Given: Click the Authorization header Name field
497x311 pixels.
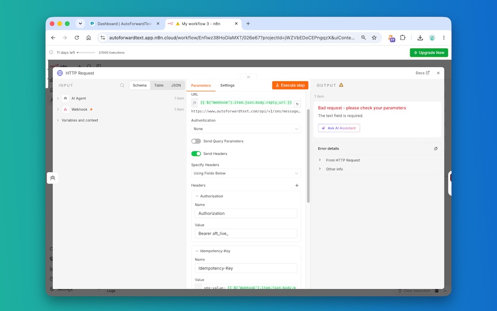Looking at the screenshot, I should (246, 213).
